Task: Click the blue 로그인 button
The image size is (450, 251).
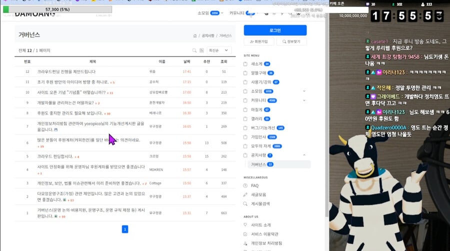Action: coord(275,30)
